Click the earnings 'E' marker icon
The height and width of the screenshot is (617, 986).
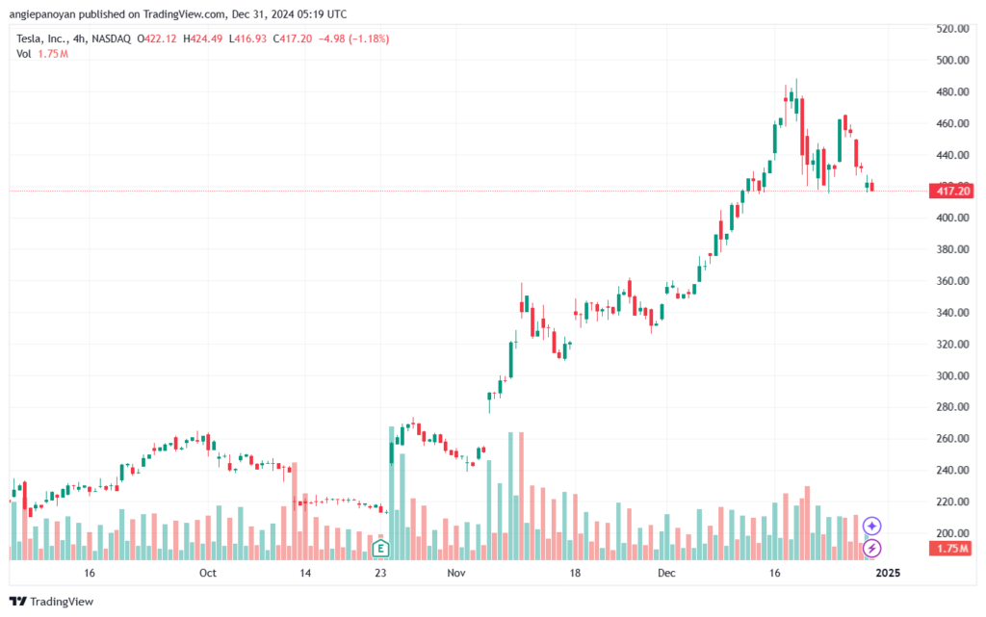pos(380,549)
